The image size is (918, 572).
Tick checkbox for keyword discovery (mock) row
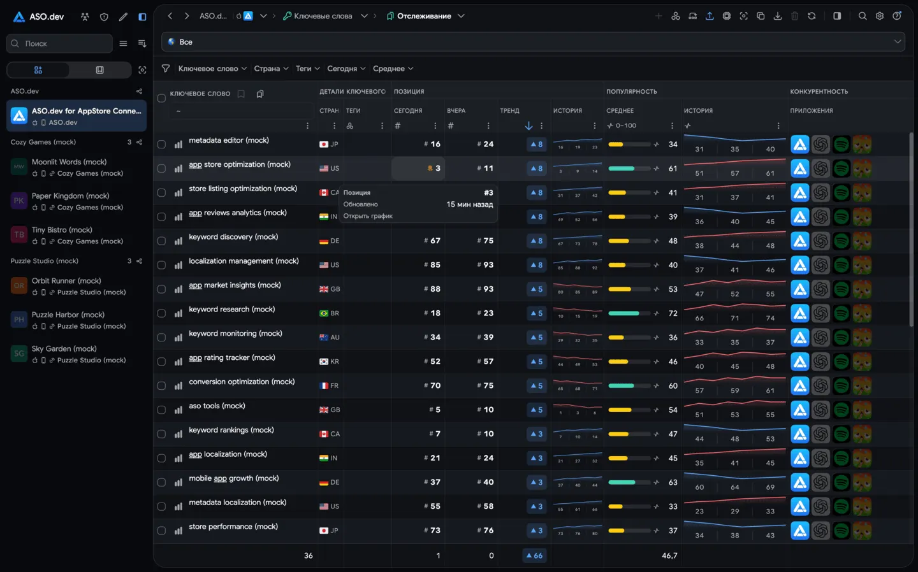(161, 241)
